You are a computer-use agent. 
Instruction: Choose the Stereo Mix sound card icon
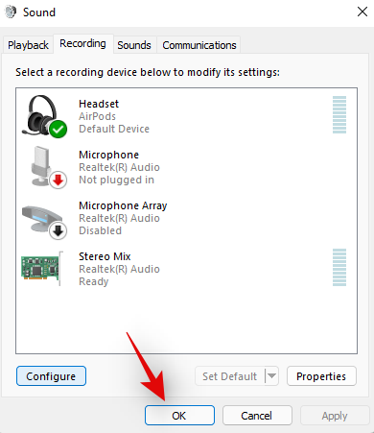click(x=42, y=268)
